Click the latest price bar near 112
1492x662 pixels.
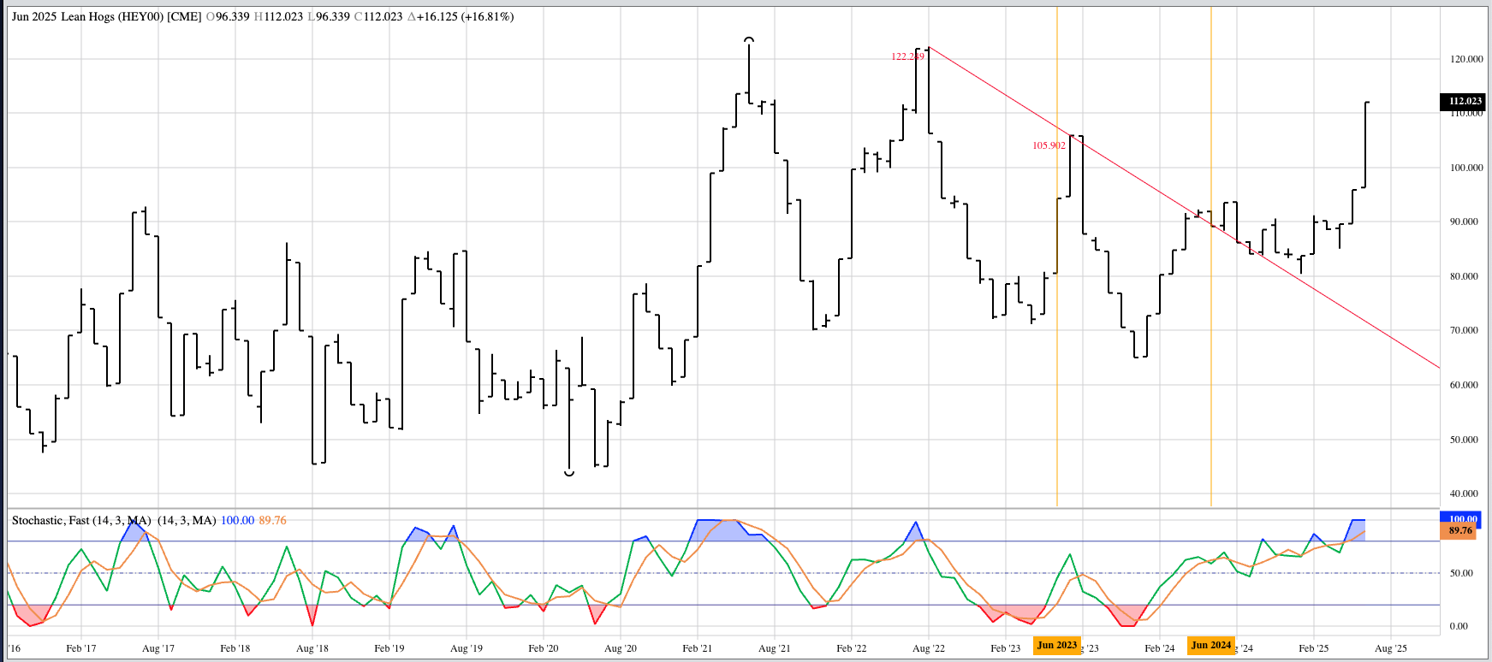coord(1366,144)
